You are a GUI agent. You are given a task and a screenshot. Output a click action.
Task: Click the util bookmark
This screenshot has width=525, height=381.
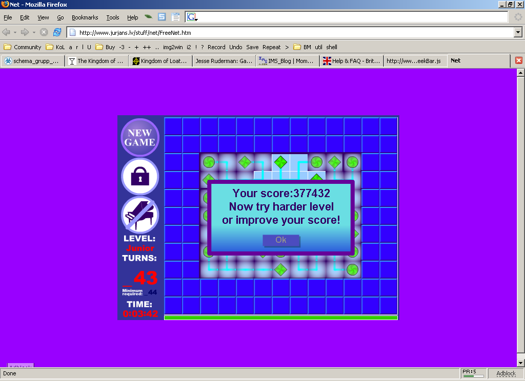(318, 47)
